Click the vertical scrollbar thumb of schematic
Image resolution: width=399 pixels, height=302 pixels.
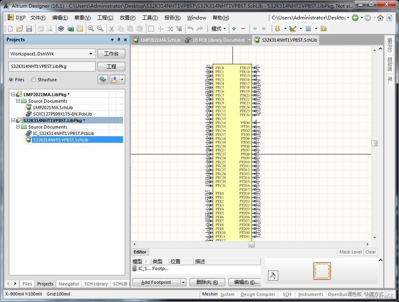click(x=374, y=143)
